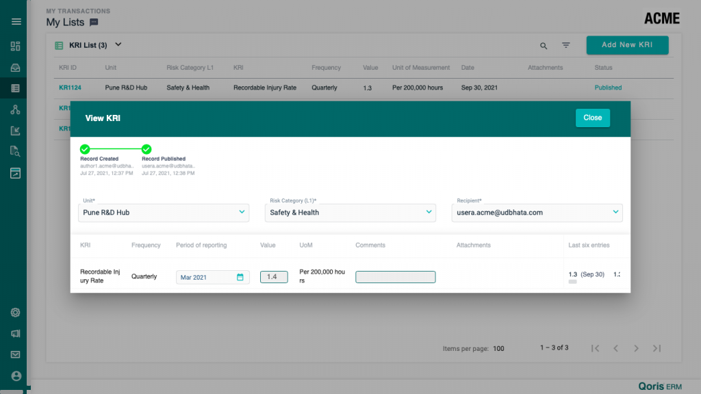This screenshot has width=701, height=394.
Task: Click the Record Created checkmark step
Action: [x=85, y=149]
